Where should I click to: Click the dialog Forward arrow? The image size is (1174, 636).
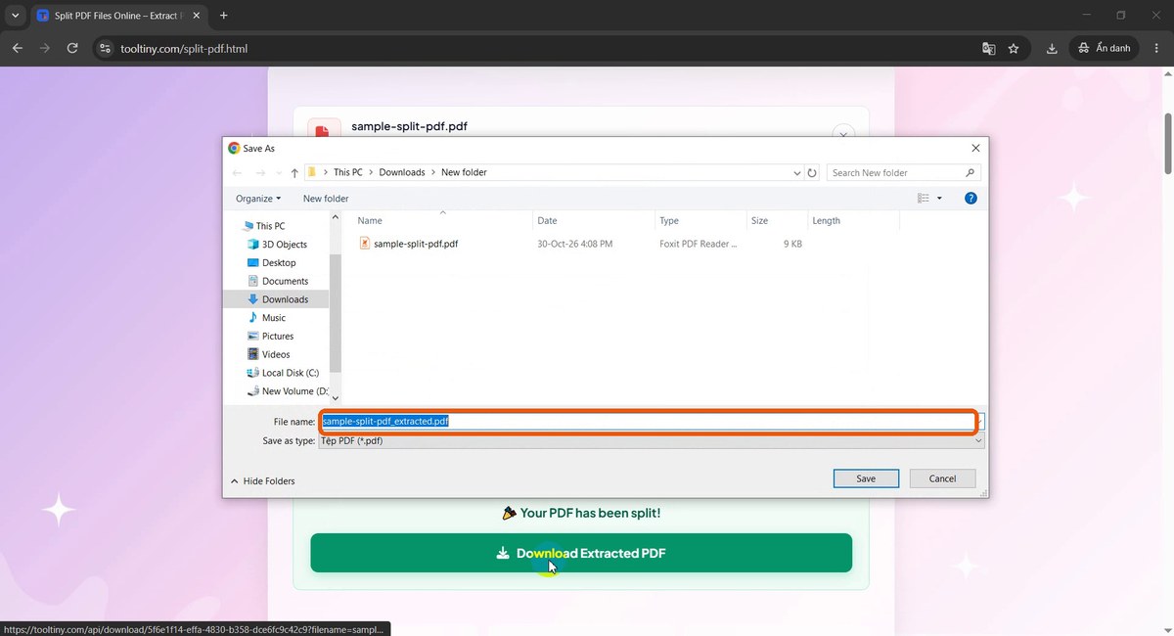click(260, 173)
